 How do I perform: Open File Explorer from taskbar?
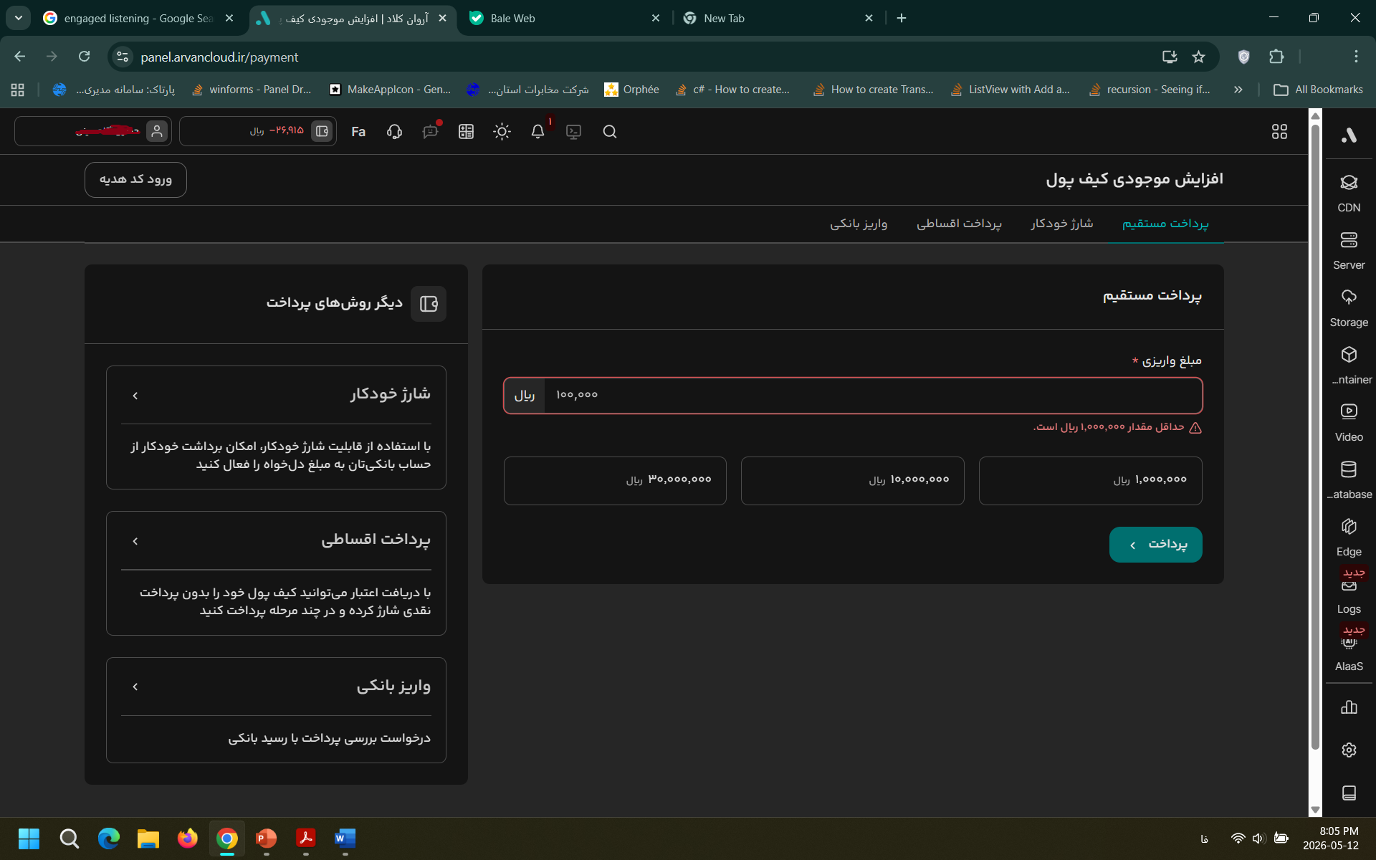(x=148, y=838)
